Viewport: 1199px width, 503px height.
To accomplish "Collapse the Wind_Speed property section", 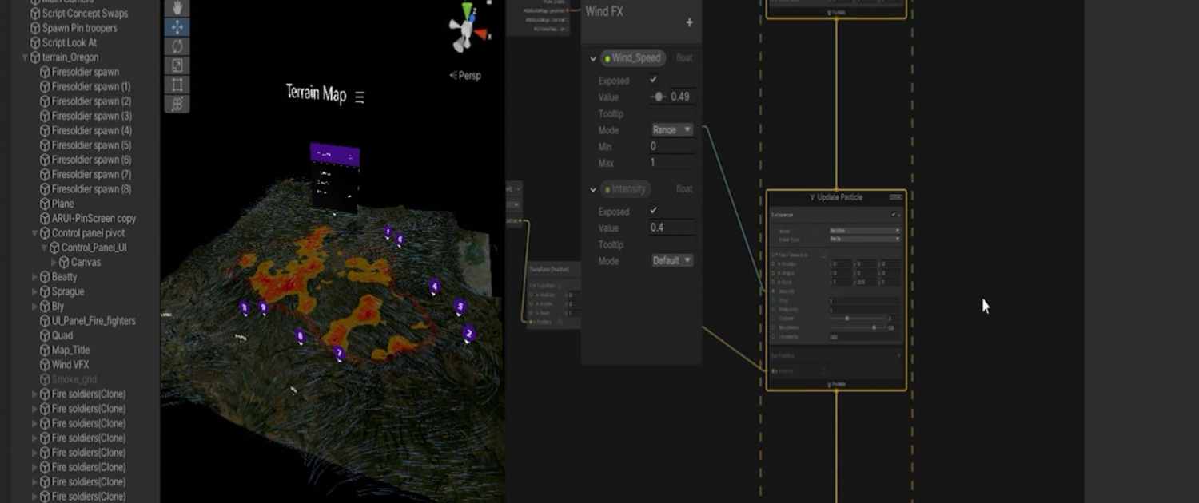I will (x=592, y=58).
